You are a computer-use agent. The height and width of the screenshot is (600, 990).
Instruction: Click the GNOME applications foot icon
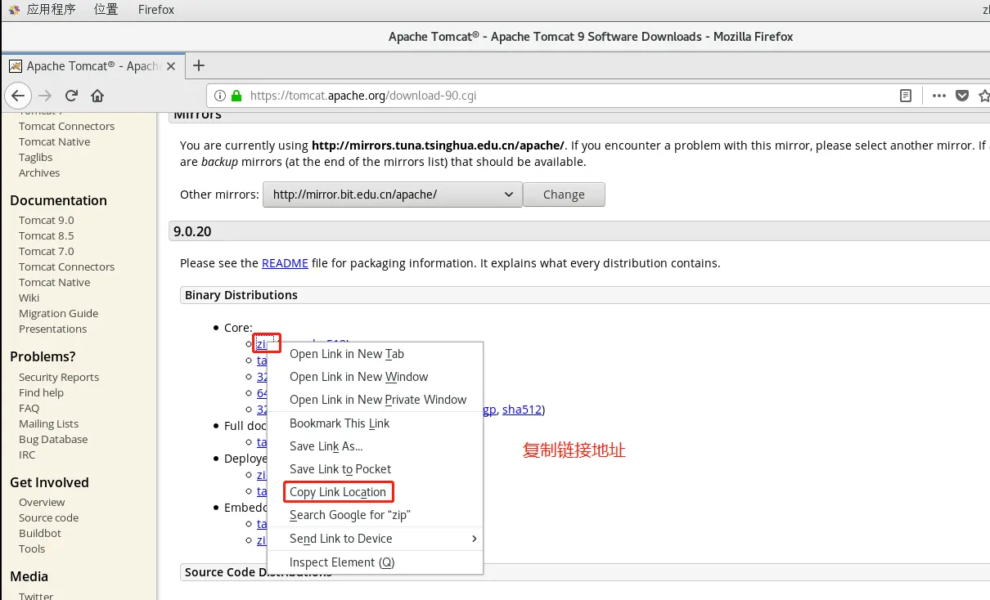(15, 10)
